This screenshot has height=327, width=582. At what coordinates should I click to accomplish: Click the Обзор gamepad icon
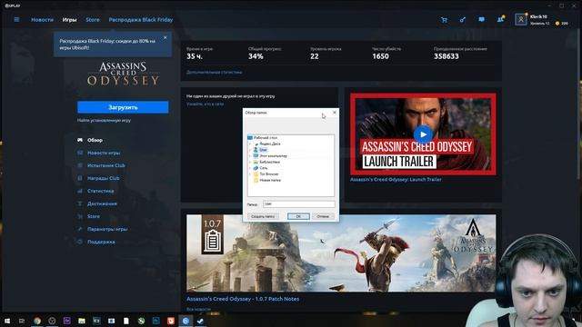pyautogui.click(x=80, y=140)
